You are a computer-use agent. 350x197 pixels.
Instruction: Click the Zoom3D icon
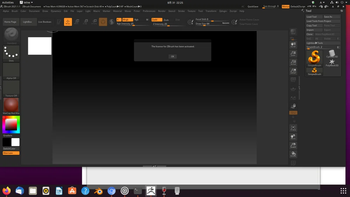pyautogui.click(x=293, y=145)
